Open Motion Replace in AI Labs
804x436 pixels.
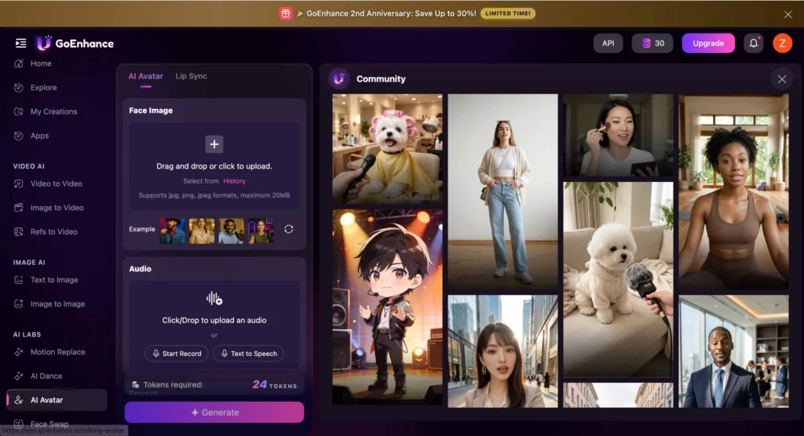pos(57,352)
